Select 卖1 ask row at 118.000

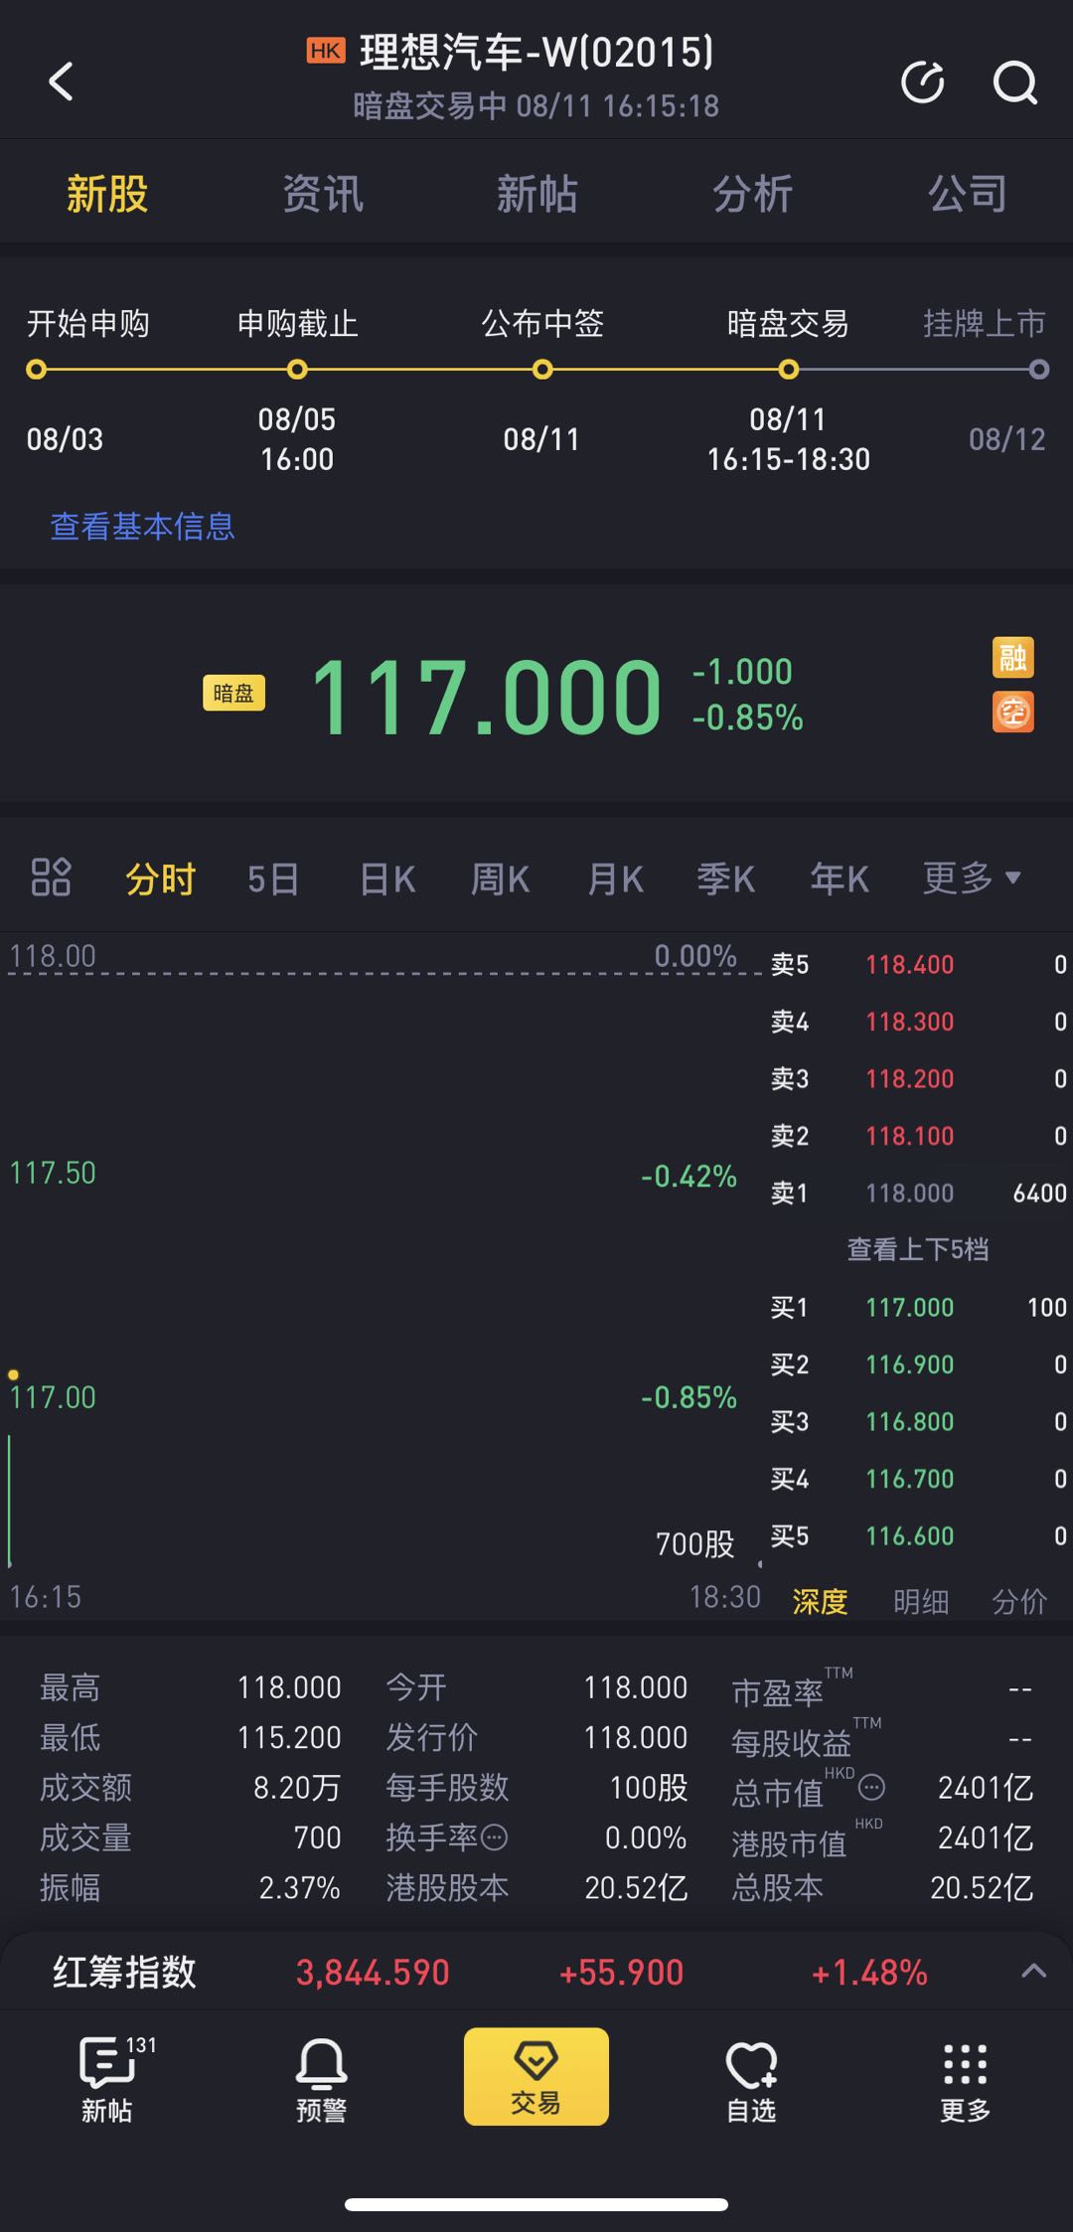pyautogui.click(x=919, y=1193)
